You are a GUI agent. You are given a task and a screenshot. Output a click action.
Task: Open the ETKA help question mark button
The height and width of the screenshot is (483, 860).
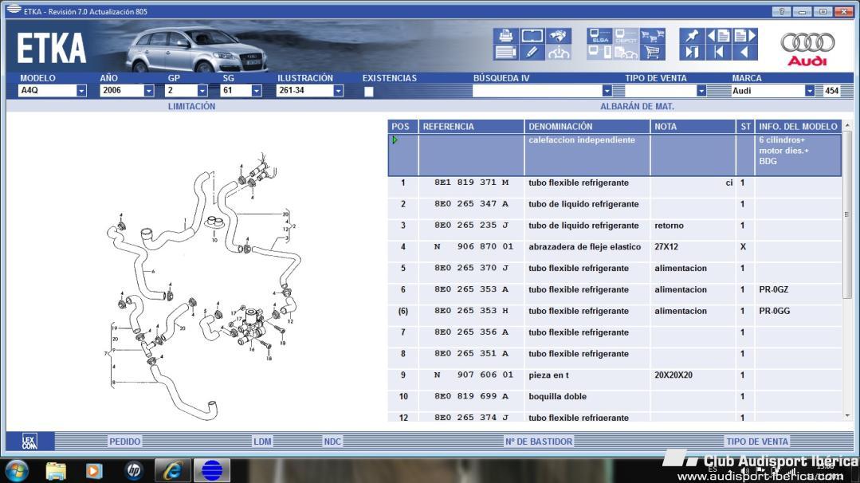click(x=782, y=11)
